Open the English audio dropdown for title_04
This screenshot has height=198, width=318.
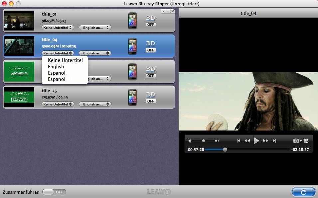[95, 53]
